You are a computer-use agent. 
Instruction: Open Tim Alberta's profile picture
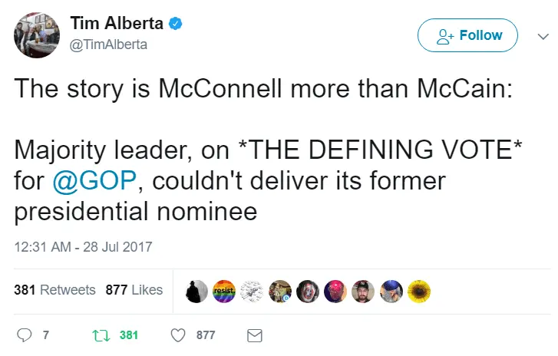coord(37,35)
